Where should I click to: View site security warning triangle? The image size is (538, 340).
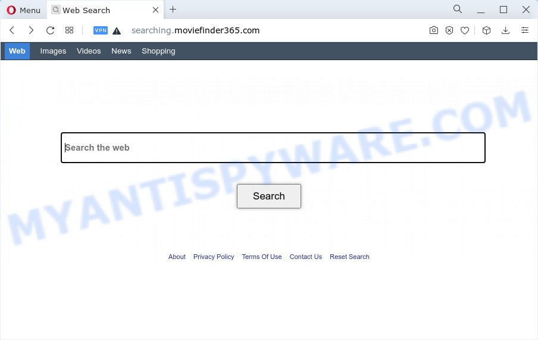point(117,30)
